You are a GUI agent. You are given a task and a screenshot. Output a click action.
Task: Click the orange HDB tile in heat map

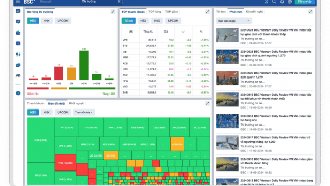pos(177,144)
